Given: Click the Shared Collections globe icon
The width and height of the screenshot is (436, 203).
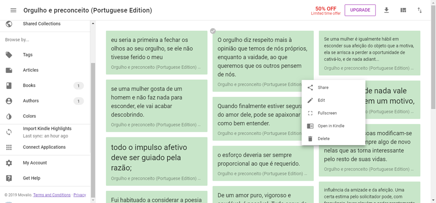Looking at the screenshot, I should (9, 24).
